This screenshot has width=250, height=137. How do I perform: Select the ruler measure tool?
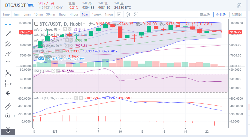click(8, 106)
